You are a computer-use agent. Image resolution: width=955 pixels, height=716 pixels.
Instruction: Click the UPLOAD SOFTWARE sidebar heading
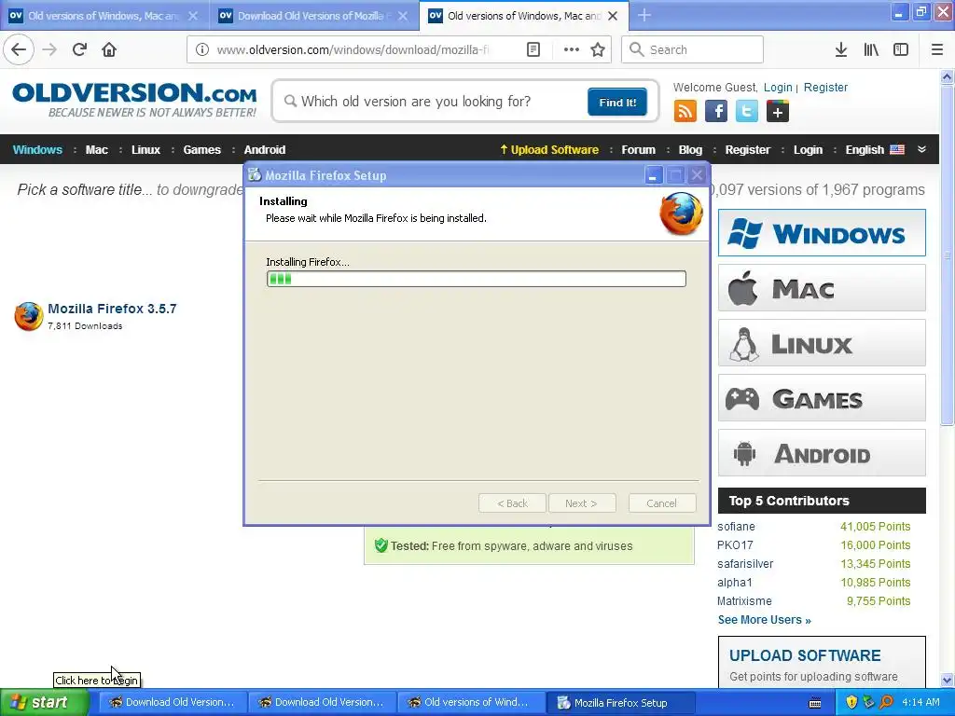click(805, 655)
